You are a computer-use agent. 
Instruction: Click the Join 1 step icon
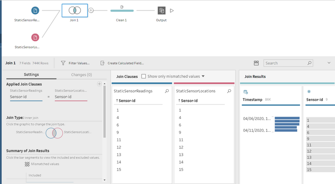coord(75,10)
